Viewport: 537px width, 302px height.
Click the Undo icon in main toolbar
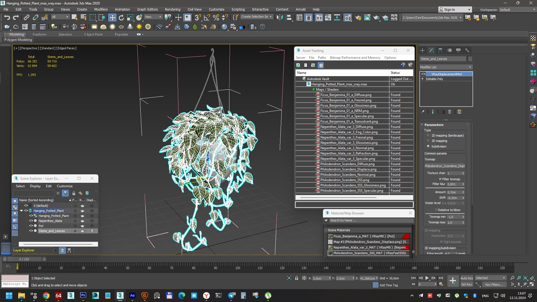pos(7,18)
